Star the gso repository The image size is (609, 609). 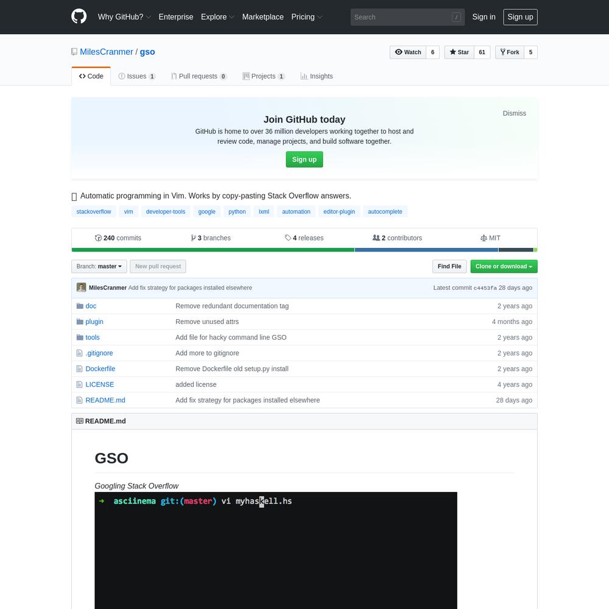pyautogui.click(x=459, y=52)
